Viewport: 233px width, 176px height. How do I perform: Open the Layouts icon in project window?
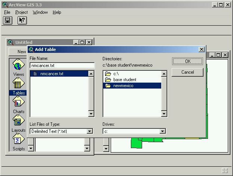(19, 121)
